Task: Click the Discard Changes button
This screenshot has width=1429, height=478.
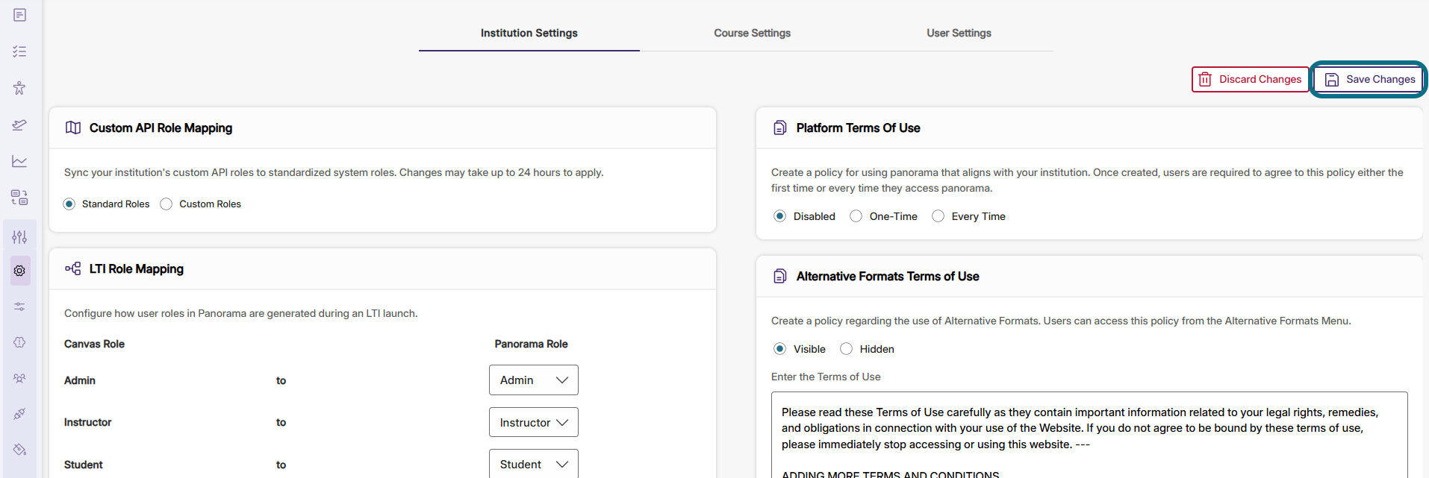Action: (x=1251, y=79)
